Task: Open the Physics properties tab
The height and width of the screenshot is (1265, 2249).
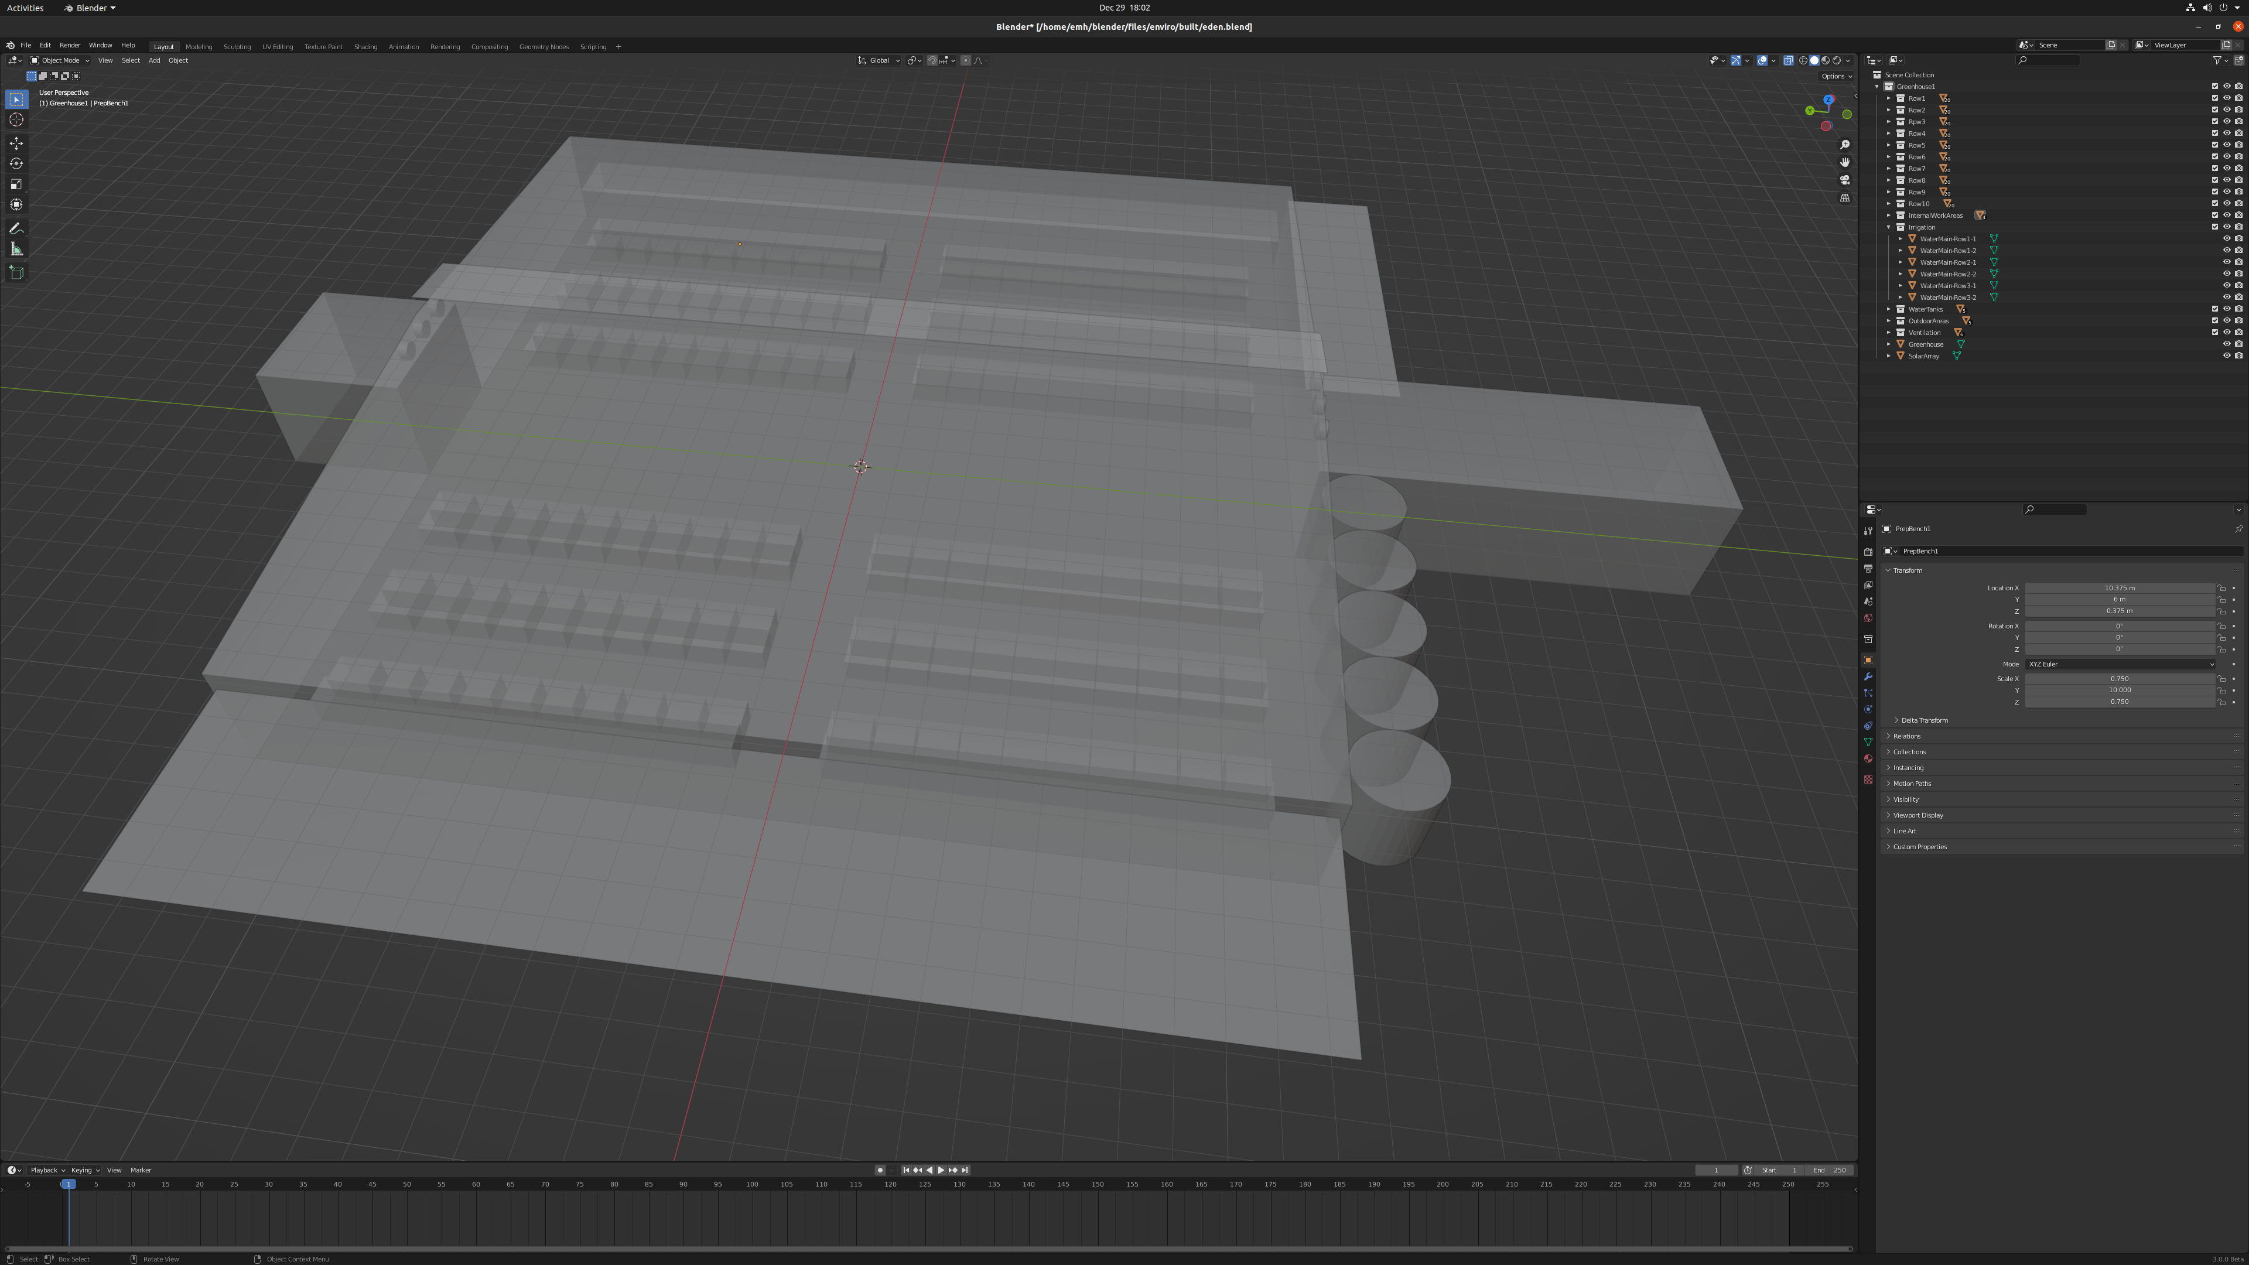Action: (1868, 709)
